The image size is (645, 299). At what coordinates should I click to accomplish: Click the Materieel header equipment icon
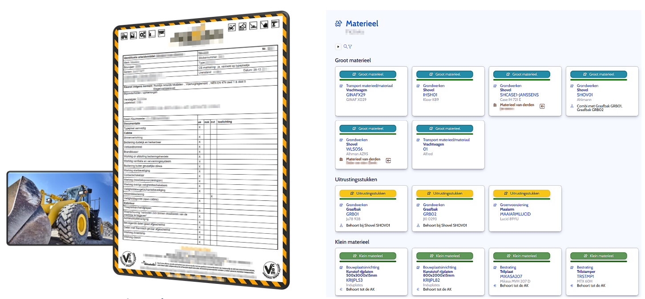(339, 24)
